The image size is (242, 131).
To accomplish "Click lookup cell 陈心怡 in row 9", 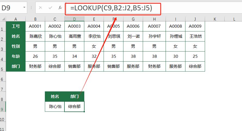I will tap(55, 107).
